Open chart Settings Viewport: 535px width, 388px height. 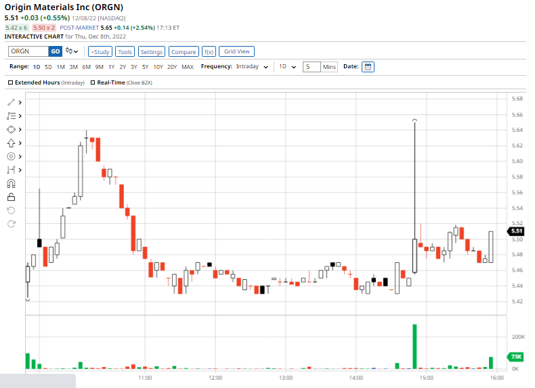tap(152, 51)
